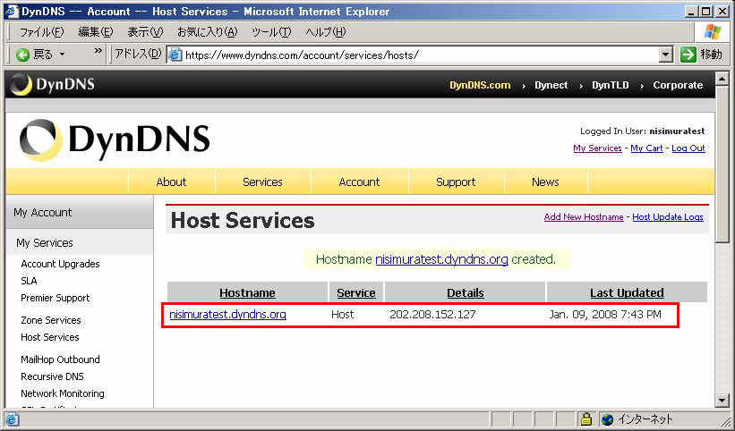Click the vertical scrollbar thumb
735x431 pixels.
[722, 164]
